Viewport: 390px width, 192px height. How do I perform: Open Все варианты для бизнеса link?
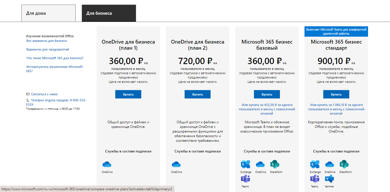[47, 41]
